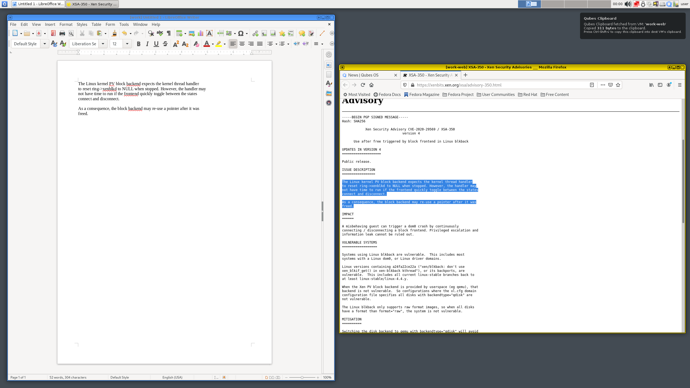Toggle bold formatting in Writer
This screenshot has width=690, height=388.
(138, 44)
